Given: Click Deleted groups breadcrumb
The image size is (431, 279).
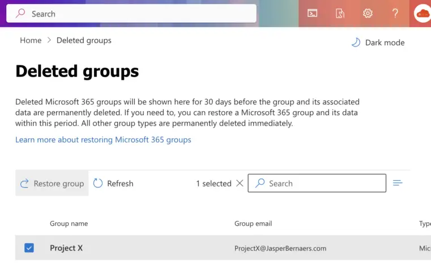Looking at the screenshot, I should (x=84, y=40).
